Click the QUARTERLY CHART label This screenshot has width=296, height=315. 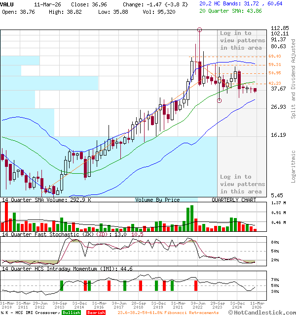point(234,200)
